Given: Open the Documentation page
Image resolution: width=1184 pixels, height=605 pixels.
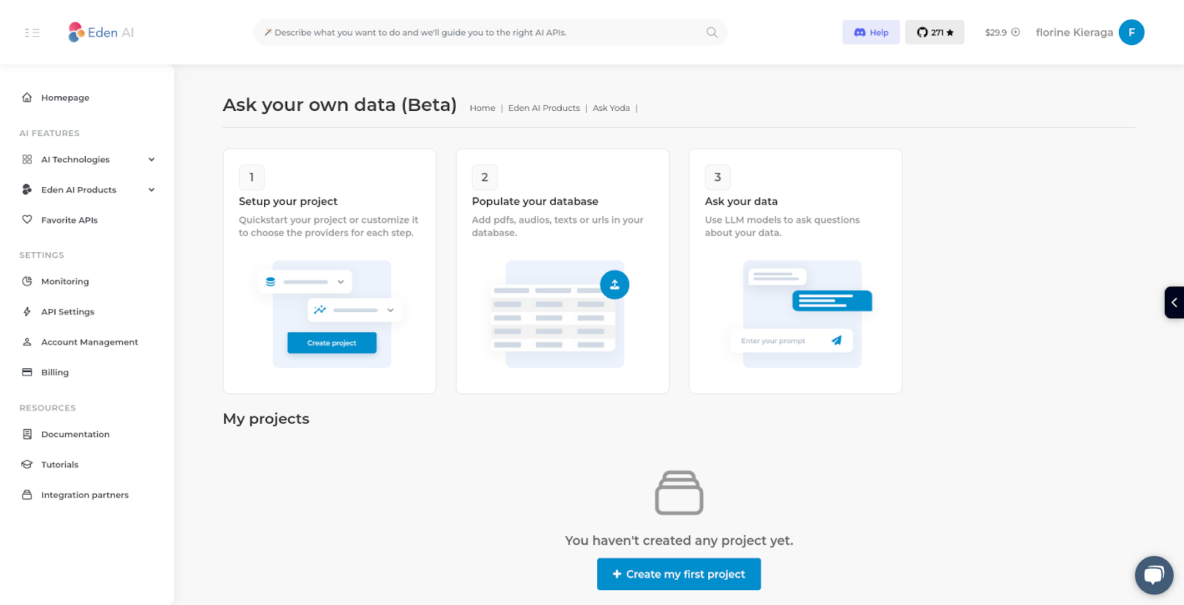Looking at the screenshot, I should coord(75,434).
